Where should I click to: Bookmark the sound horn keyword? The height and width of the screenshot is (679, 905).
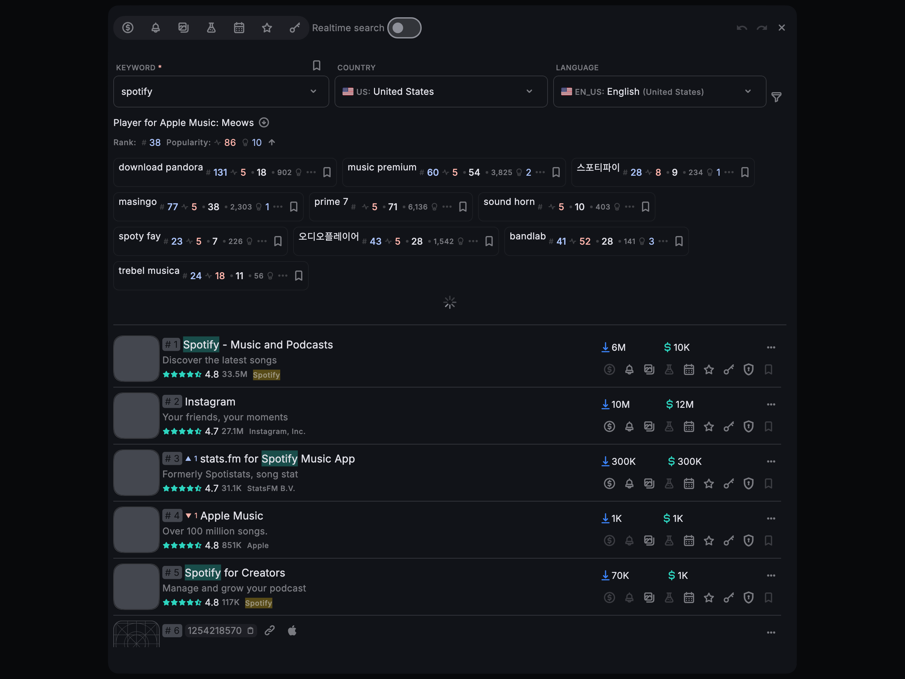point(645,207)
